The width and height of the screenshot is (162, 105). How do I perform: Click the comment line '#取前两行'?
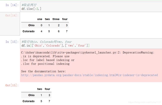[29, 5]
